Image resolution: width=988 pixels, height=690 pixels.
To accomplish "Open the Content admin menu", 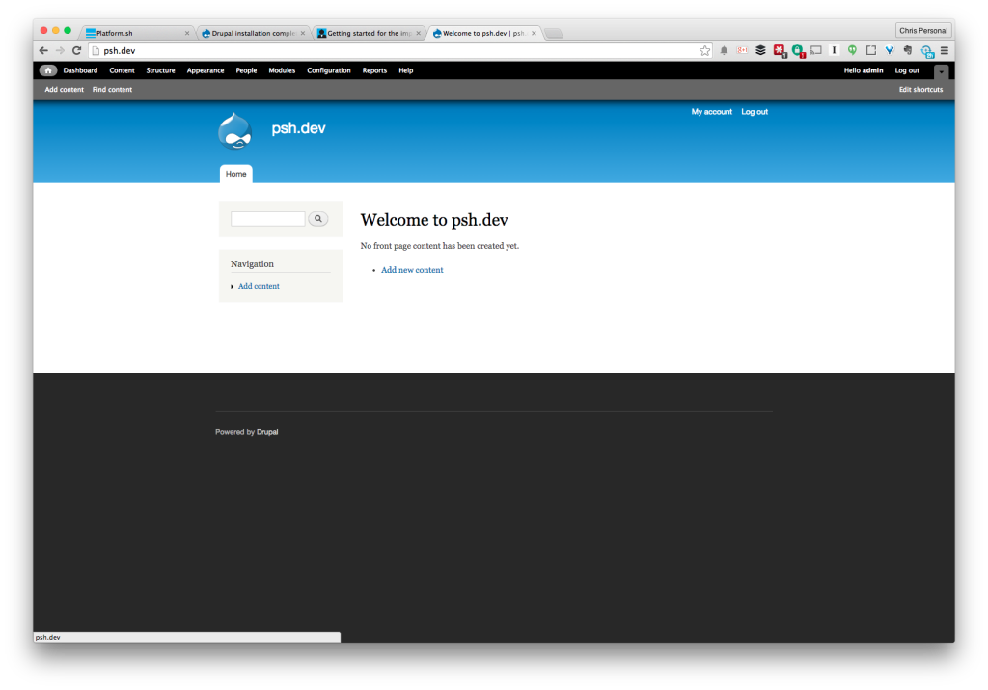I will tap(122, 70).
